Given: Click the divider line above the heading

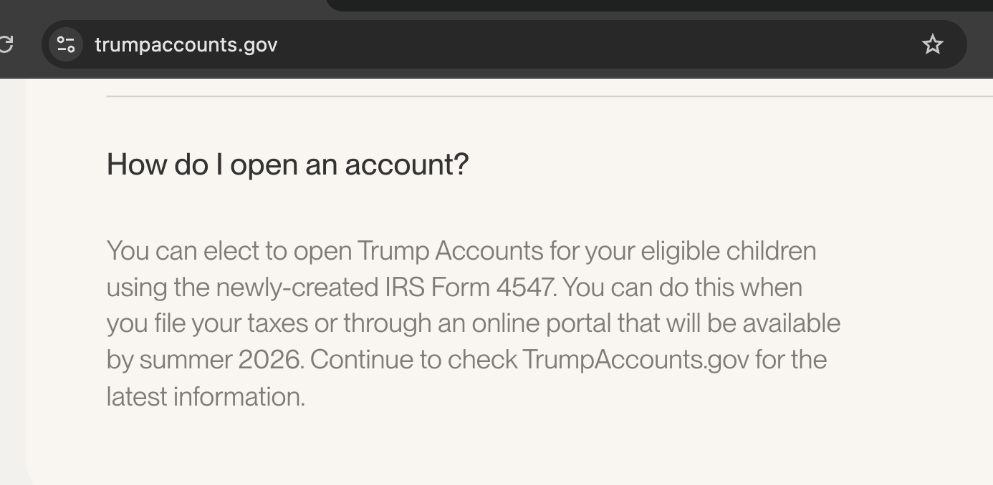Looking at the screenshot, I should (502, 96).
